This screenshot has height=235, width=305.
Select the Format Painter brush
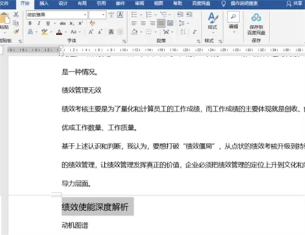pyautogui.click(x=16, y=32)
